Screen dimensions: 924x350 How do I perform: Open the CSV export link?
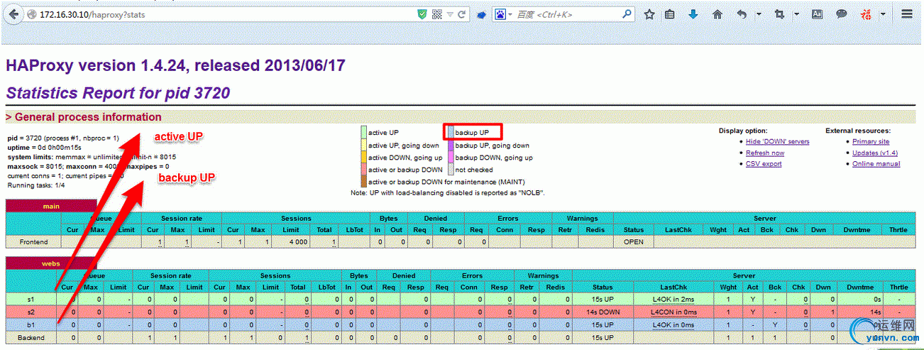pyautogui.click(x=763, y=164)
